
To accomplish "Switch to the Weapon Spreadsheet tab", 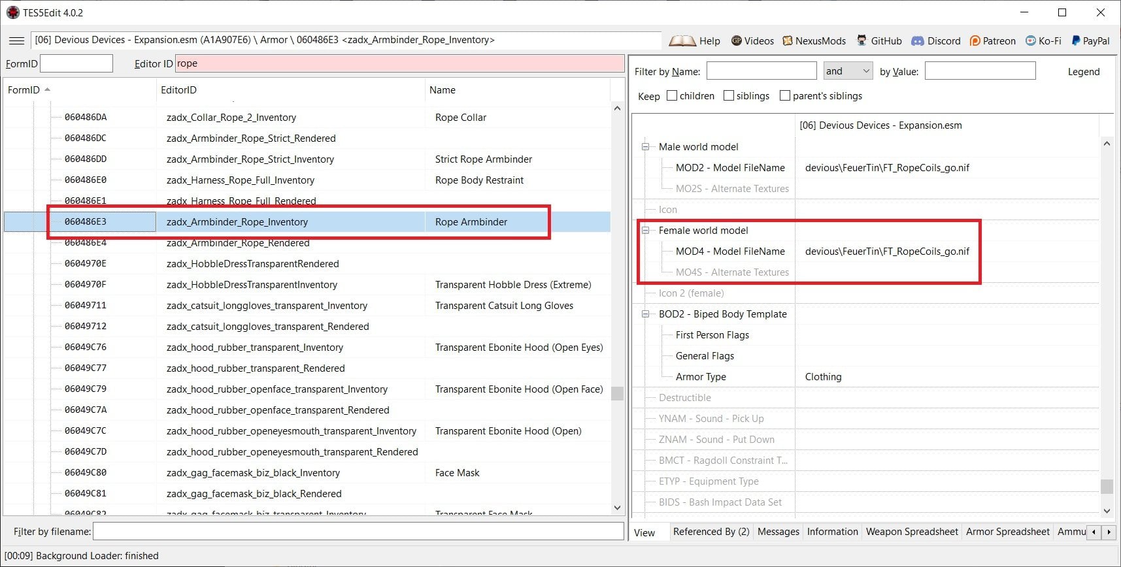I will 912,532.
